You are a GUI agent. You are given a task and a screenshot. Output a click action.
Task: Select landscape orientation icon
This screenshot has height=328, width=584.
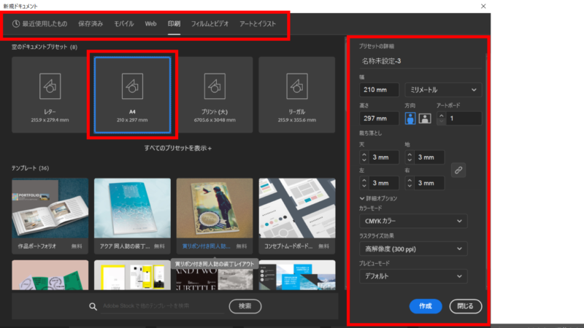(425, 118)
